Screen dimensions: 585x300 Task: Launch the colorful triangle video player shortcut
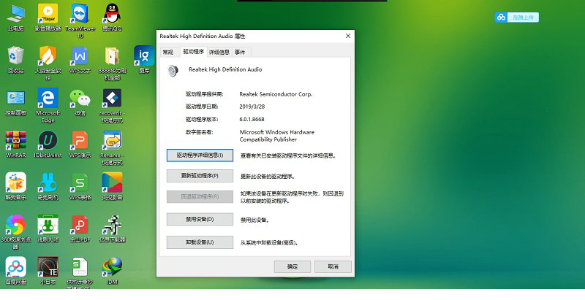pyautogui.click(x=113, y=186)
